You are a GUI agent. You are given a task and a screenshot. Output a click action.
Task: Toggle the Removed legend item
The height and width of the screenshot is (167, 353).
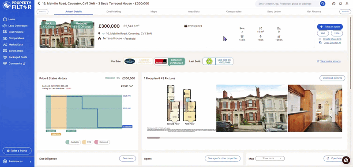(x=102, y=142)
